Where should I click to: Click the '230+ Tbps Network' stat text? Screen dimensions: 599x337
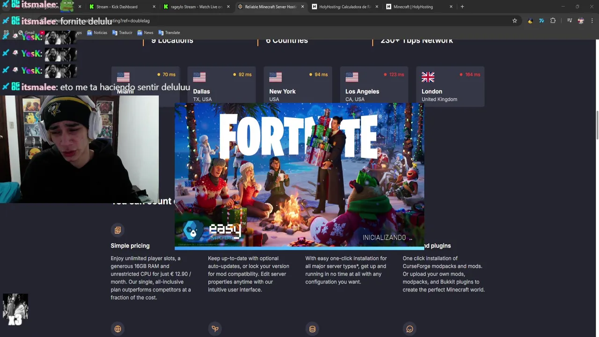pos(416,41)
